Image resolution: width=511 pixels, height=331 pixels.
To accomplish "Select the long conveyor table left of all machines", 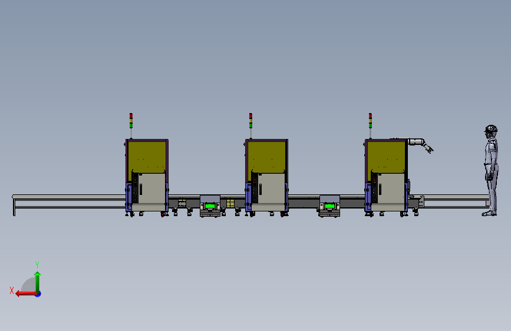I will coord(69,204).
